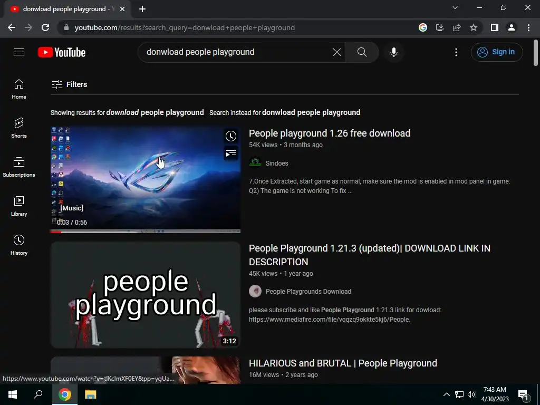Click the Sindoes channel avatar
The width and height of the screenshot is (540, 405).
pyautogui.click(x=255, y=162)
